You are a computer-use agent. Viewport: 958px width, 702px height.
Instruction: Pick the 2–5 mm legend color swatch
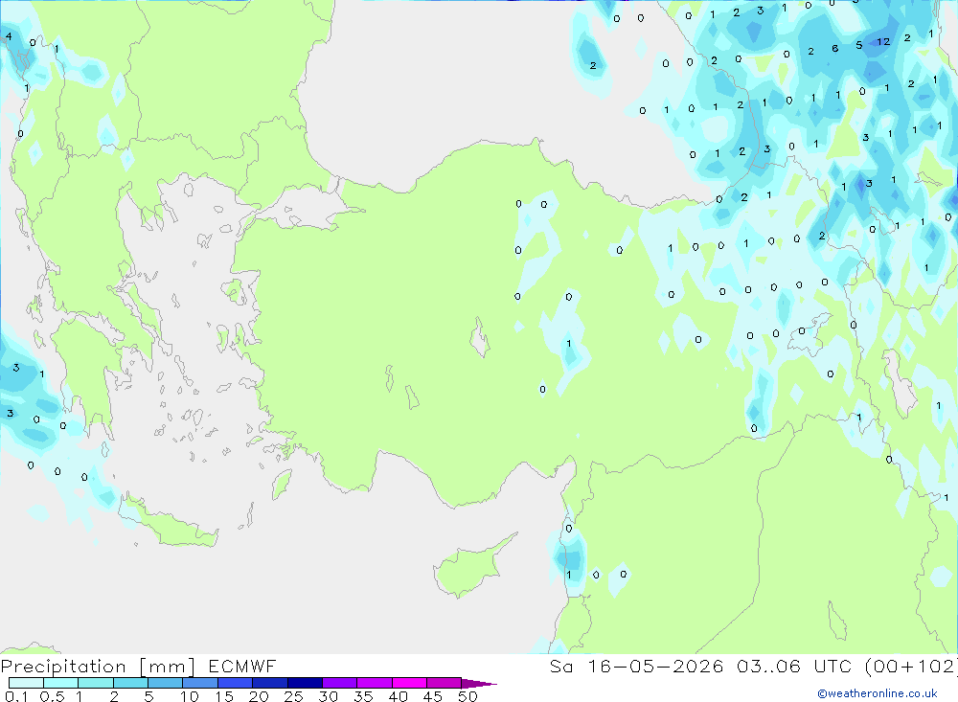pos(130,683)
